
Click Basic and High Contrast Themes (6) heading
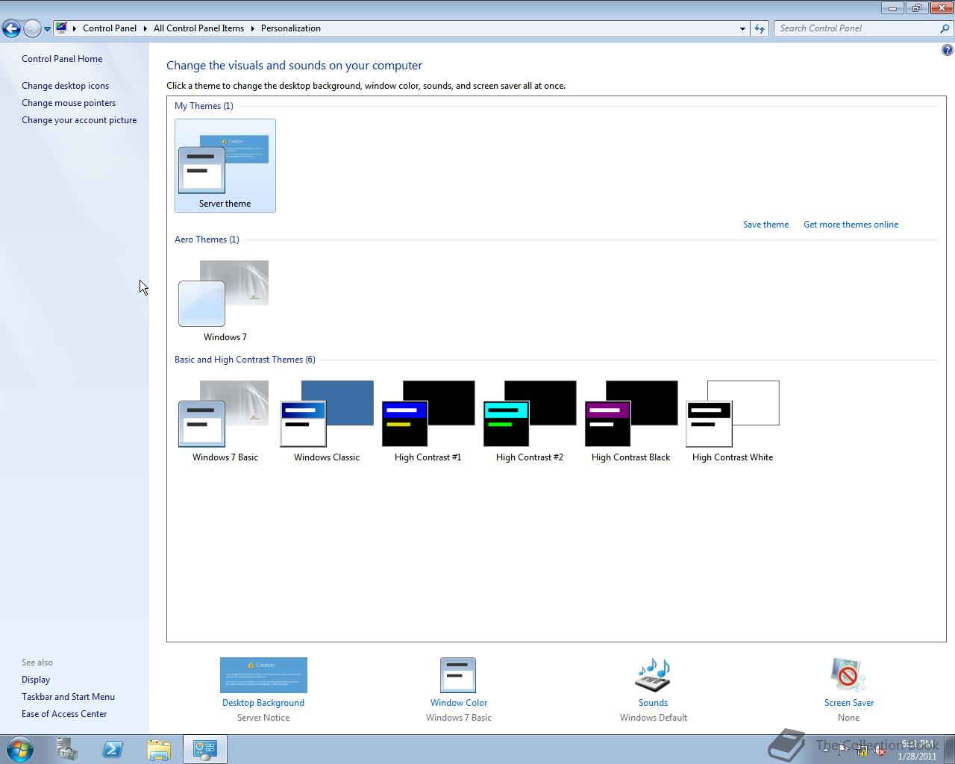click(x=245, y=360)
